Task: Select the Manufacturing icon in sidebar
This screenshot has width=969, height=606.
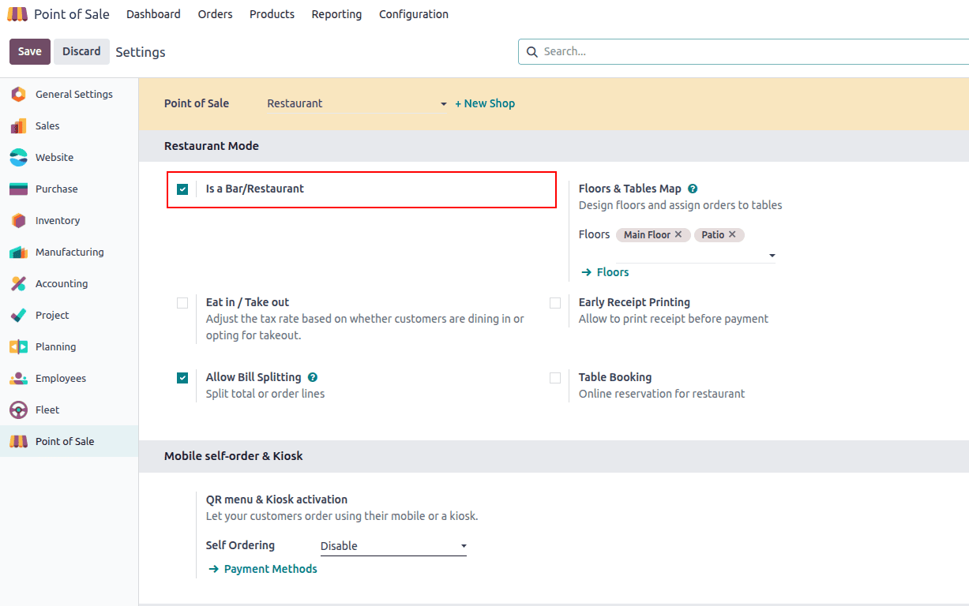Action: [18, 252]
